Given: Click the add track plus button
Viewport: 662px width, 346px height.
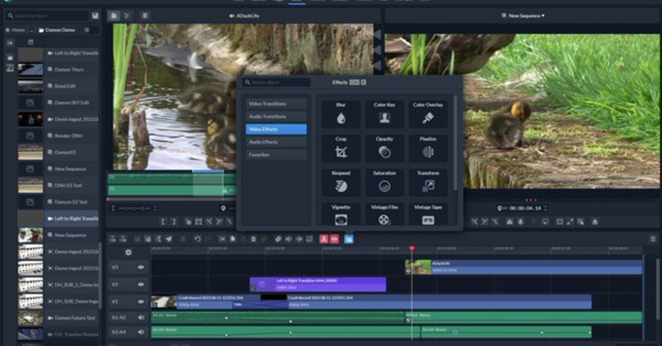Looking at the screenshot, I should [x=128, y=253].
